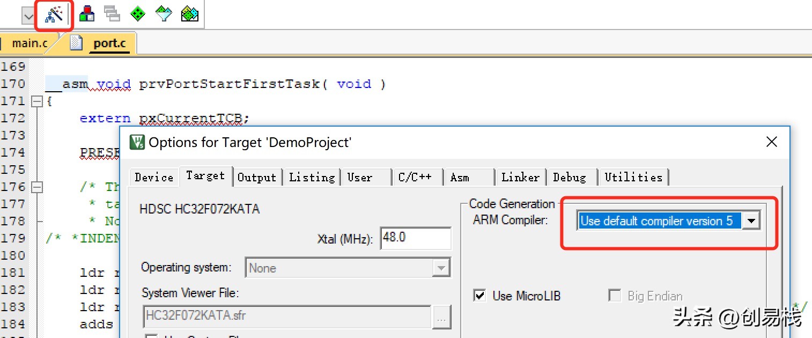This screenshot has height=338, width=812.
Task: Open the ARM Compiler version dropdown
Action: pyautogui.click(x=751, y=221)
